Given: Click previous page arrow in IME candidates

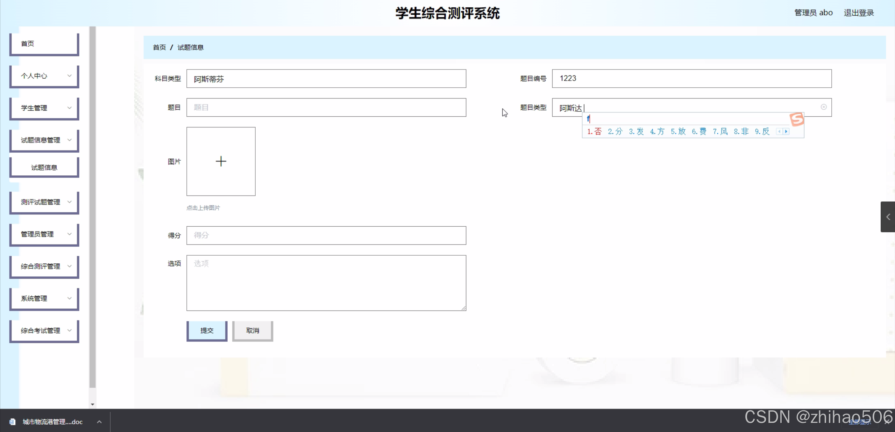Looking at the screenshot, I should pyautogui.click(x=780, y=132).
